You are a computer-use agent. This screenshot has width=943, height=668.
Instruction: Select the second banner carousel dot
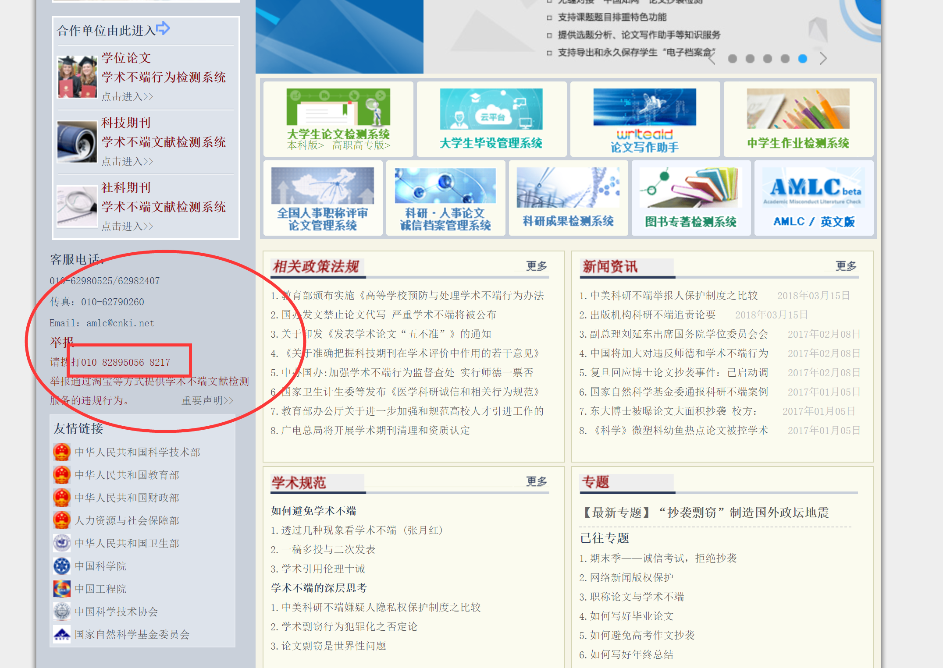[x=750, y=59]
